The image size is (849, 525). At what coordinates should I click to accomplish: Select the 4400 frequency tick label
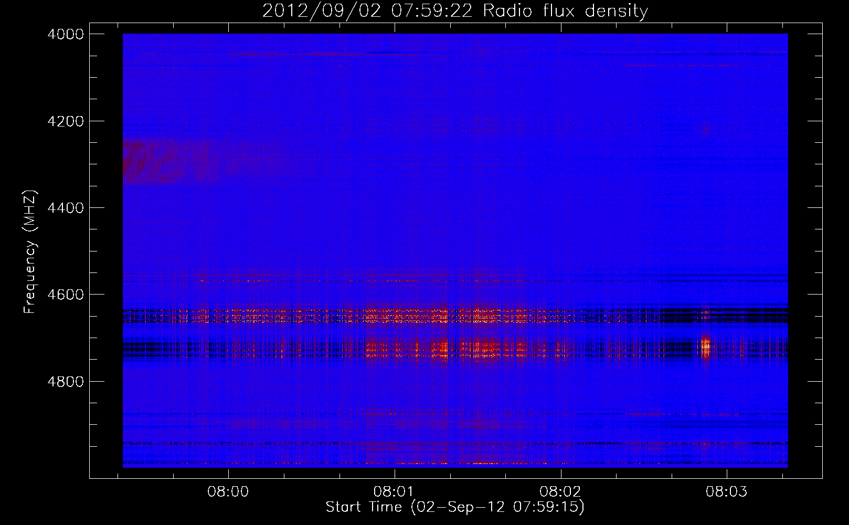(x=66, y=208)
